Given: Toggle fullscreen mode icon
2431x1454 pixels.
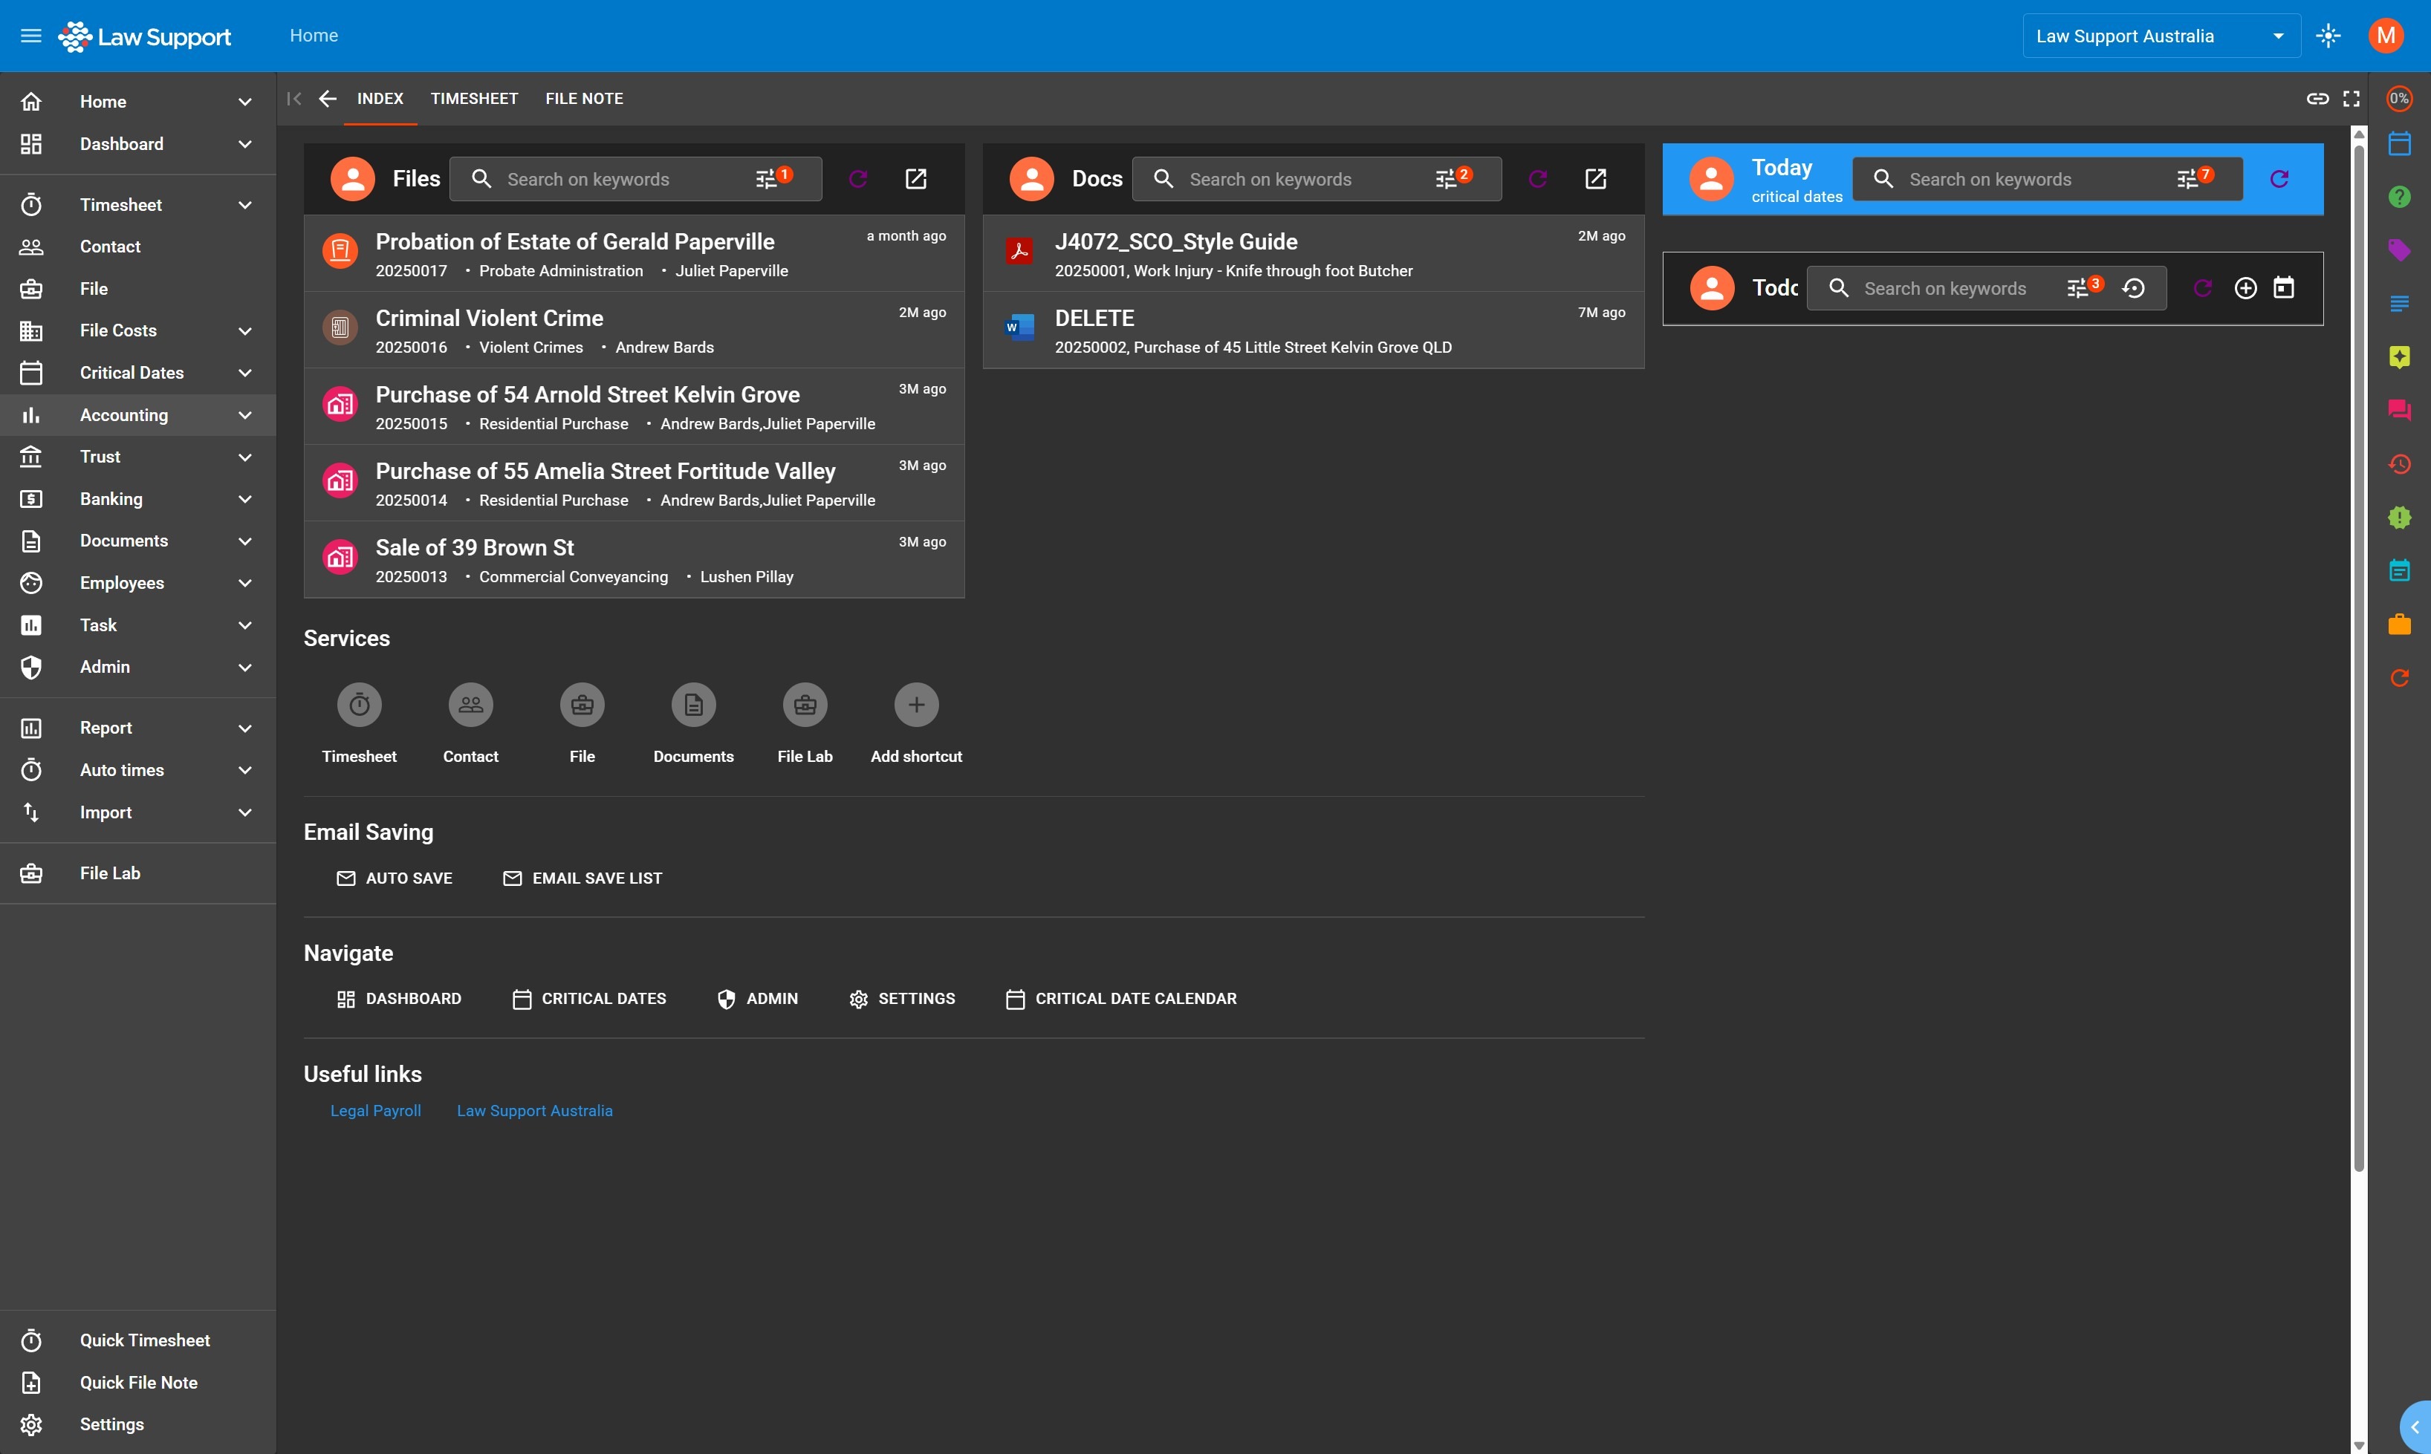Looking at the screenshot, I should [x=2351, y=99].
